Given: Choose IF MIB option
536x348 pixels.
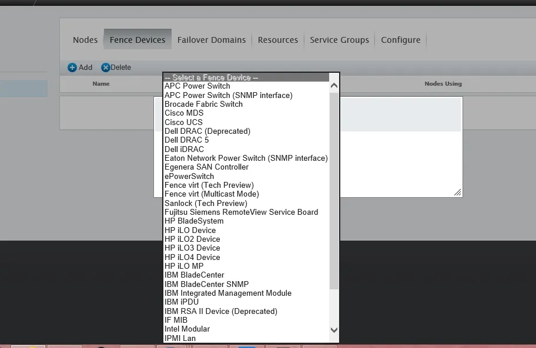Looking at the screenshot, I should [x=246, y=320].
